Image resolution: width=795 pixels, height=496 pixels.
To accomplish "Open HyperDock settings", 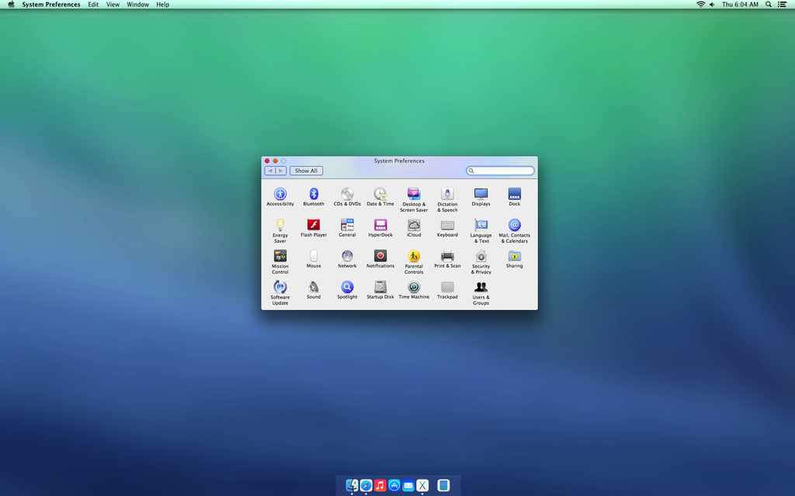I will (x=380, y=226).
